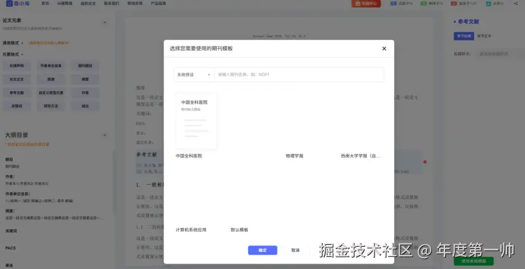Click the red 兑换中心 button
The height and width of the screenshot is (269, 525).
click(x=366, y=3)
